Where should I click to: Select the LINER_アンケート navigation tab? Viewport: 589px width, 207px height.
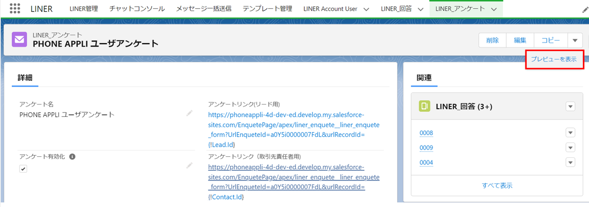[460, 9]
